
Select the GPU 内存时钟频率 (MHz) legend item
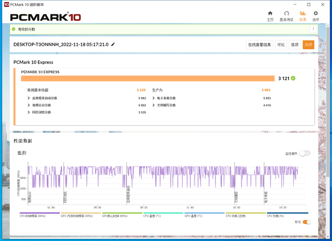(x=81, y=215)
